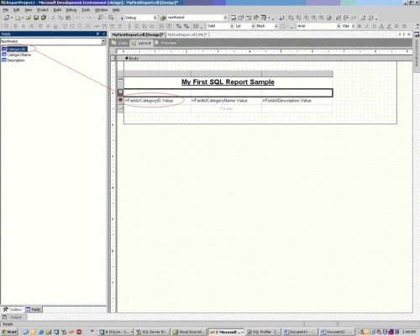Viewport: 420px width, 336px height.
Task: Switch to Visual SourceSafe taskbar button
Action: [189, 332]
